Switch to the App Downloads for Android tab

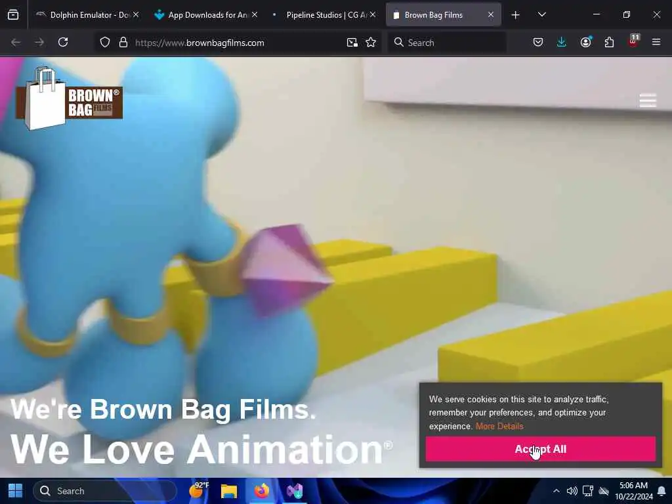pyautogui.click(x=207, y=15)
